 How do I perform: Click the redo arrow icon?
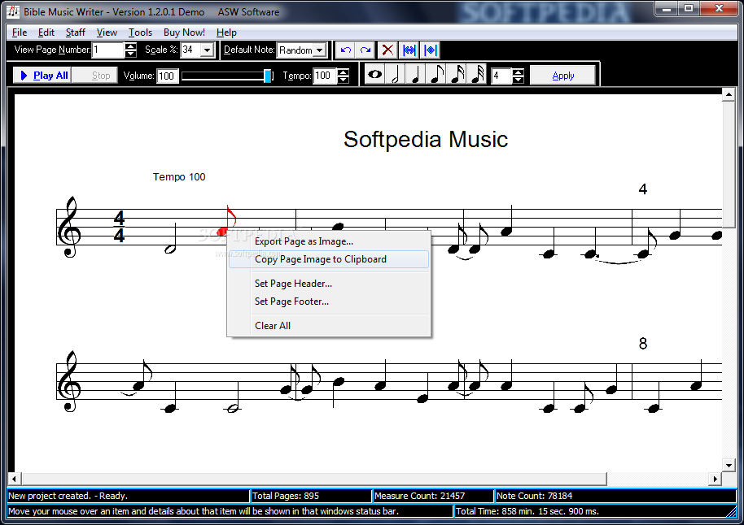tap(365, 50)
